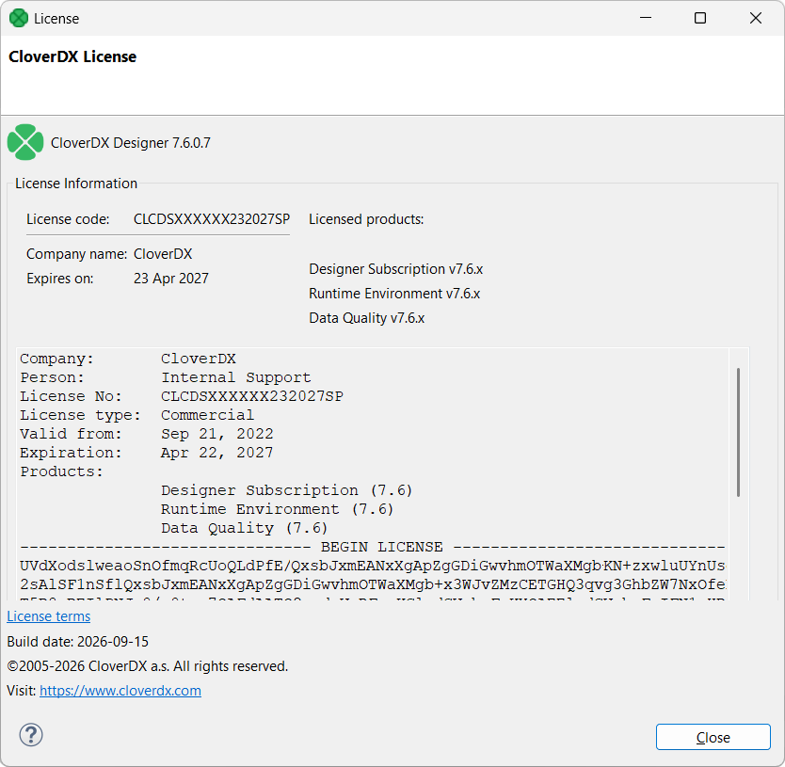785x767 pixels.
Task: Click the 'Designer Subscription (7.6)' line in license text
Action: [x=286, y=490]
